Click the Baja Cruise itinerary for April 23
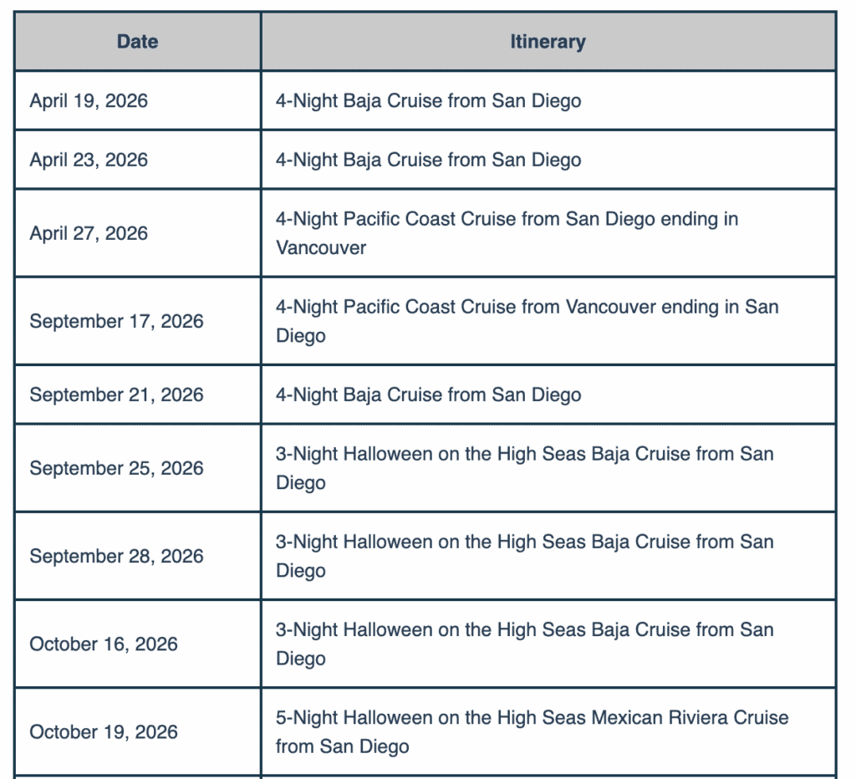 point(428,160)
